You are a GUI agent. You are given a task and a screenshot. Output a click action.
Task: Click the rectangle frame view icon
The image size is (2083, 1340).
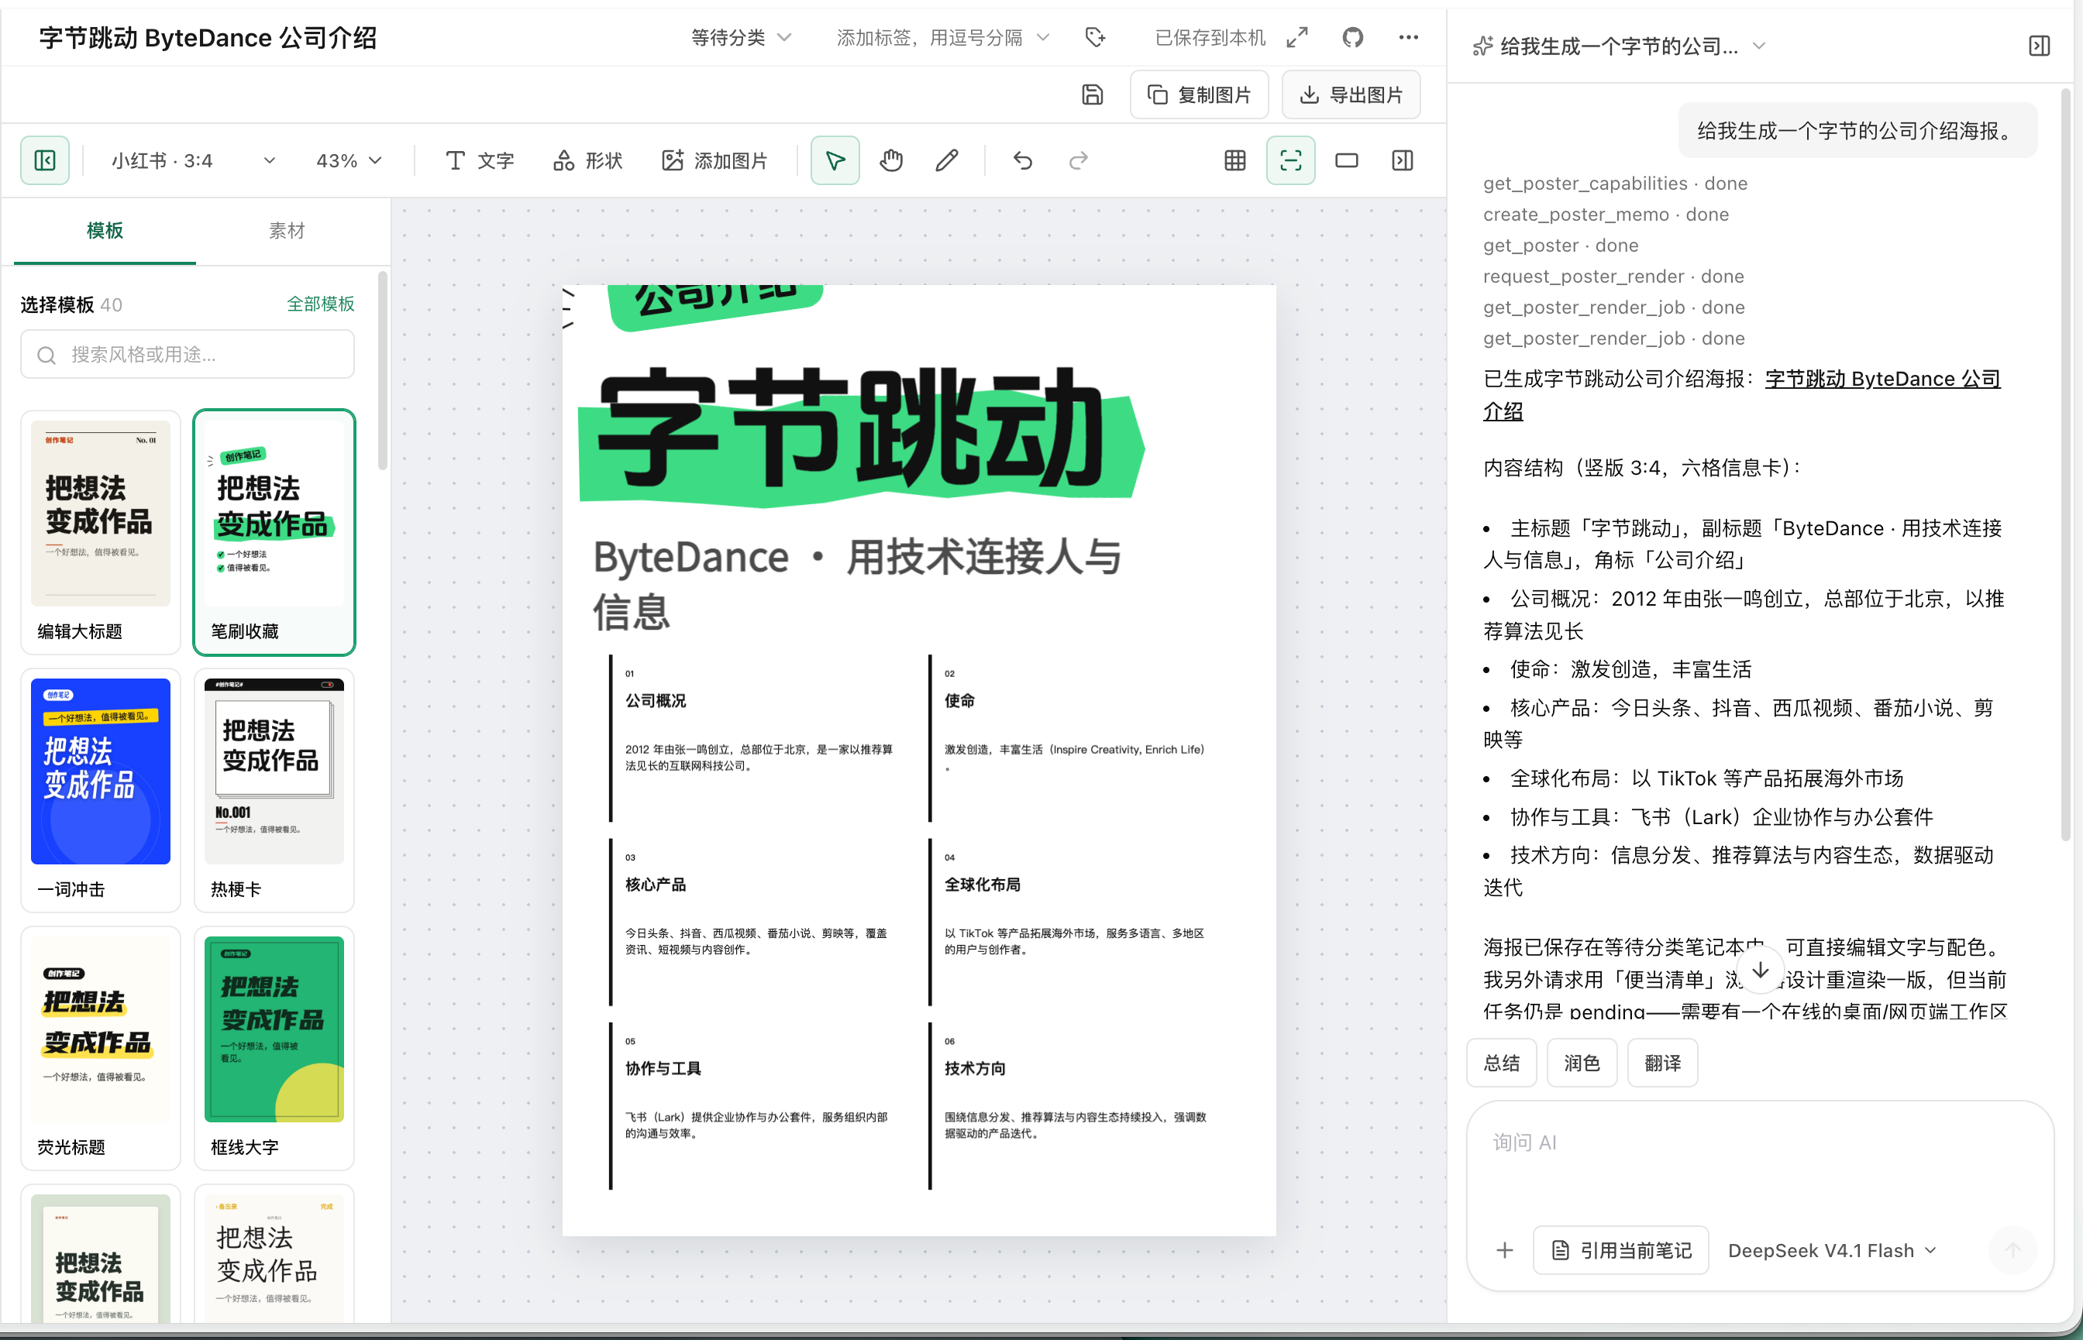(1346, 160)
